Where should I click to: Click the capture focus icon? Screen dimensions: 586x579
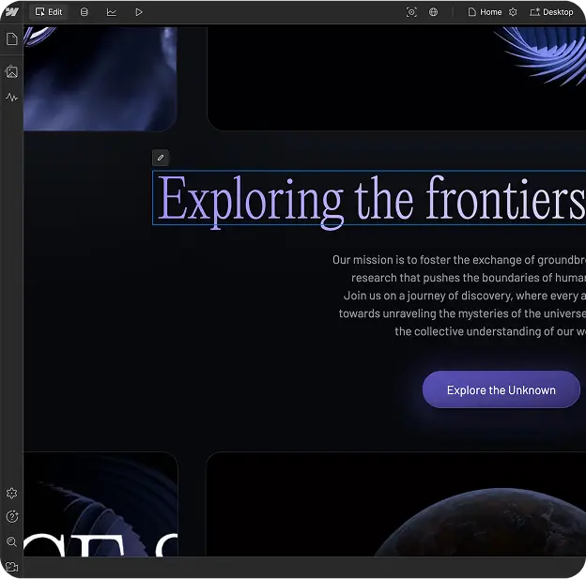tap(411, 12)
